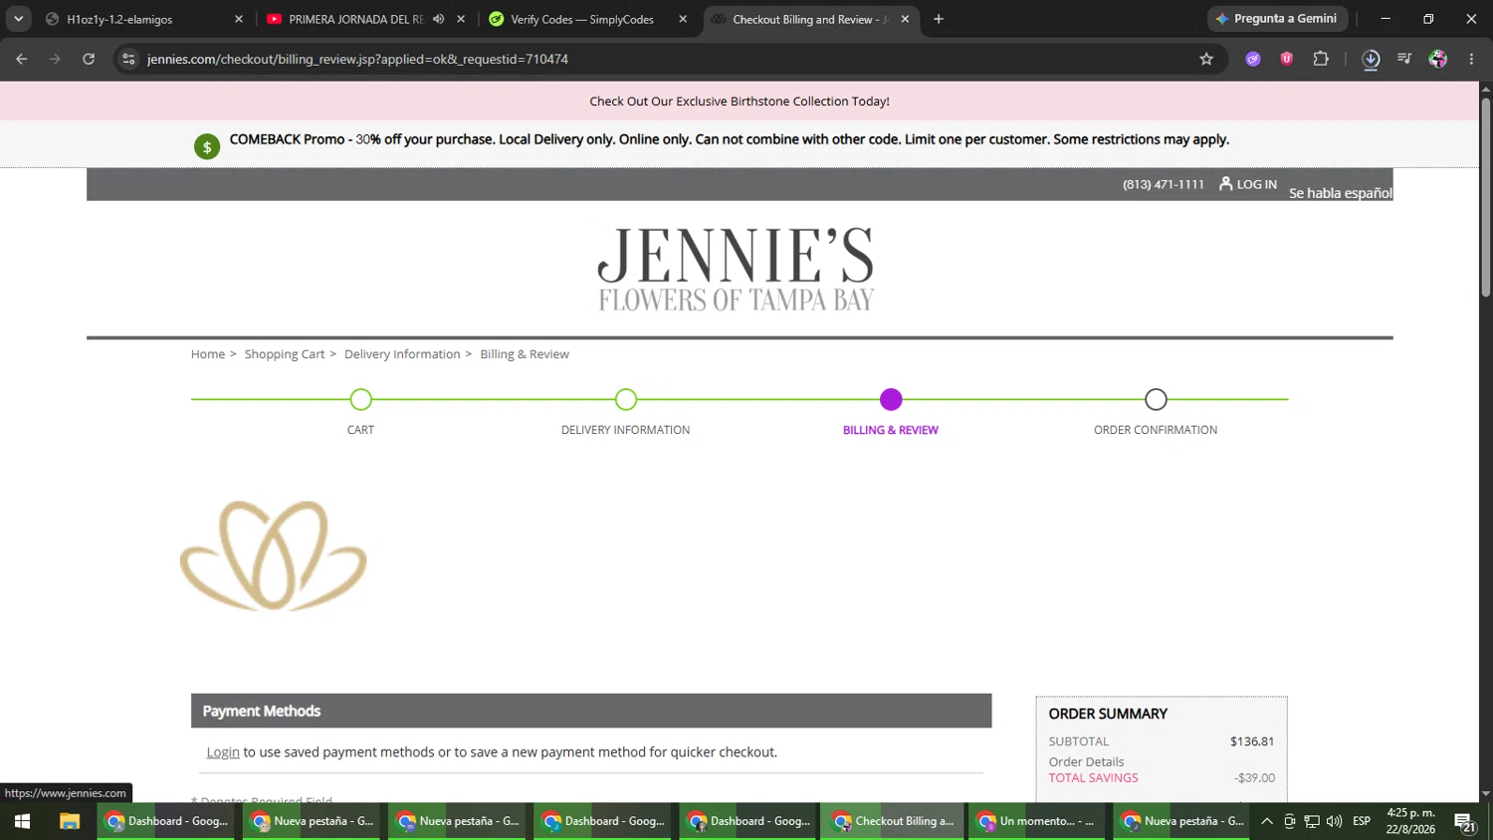Close the PRIMERA JORNADA YouTube tab
The height and width of the screenshot is (840, 1493).
click(x=461, y=19)
